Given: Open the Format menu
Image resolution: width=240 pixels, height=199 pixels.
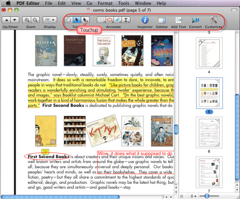Looking at the screenshot, I should pyautogui.click(x=105, y=3).
